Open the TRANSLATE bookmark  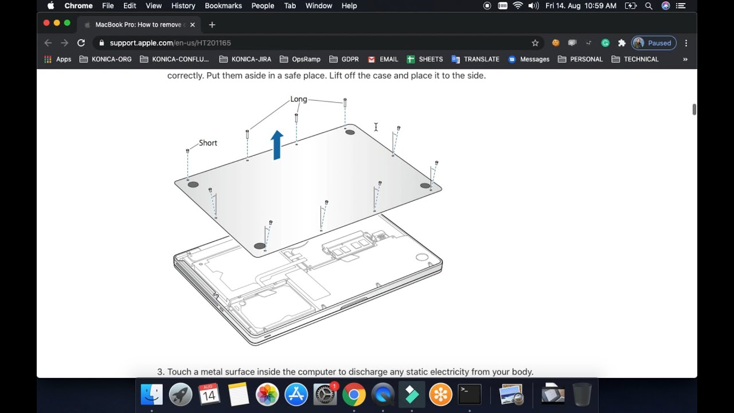(x=475, y=59)
